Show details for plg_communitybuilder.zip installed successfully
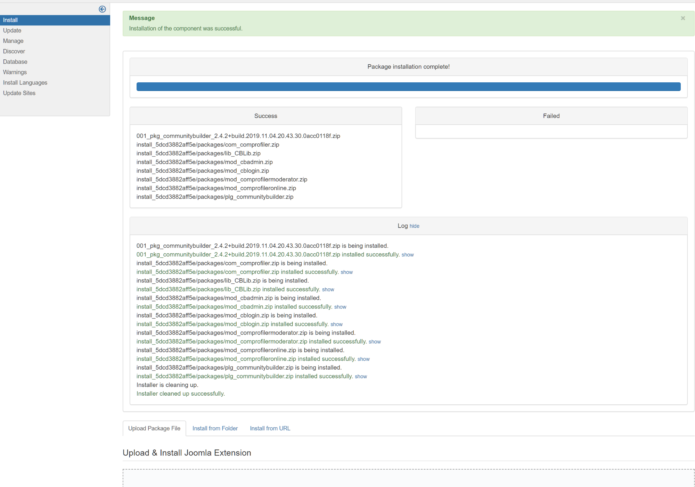Screen dimensions: 695x487 coord(361,377)
